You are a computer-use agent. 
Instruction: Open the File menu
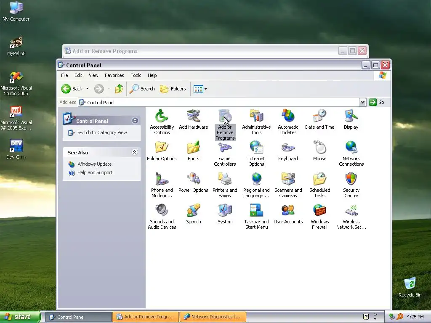pyautogui.click(x=64, y=75)
